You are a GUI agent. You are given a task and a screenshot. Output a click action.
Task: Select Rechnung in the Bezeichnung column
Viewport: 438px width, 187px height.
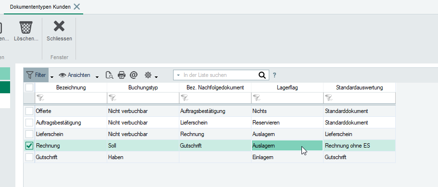coord(71,146)
